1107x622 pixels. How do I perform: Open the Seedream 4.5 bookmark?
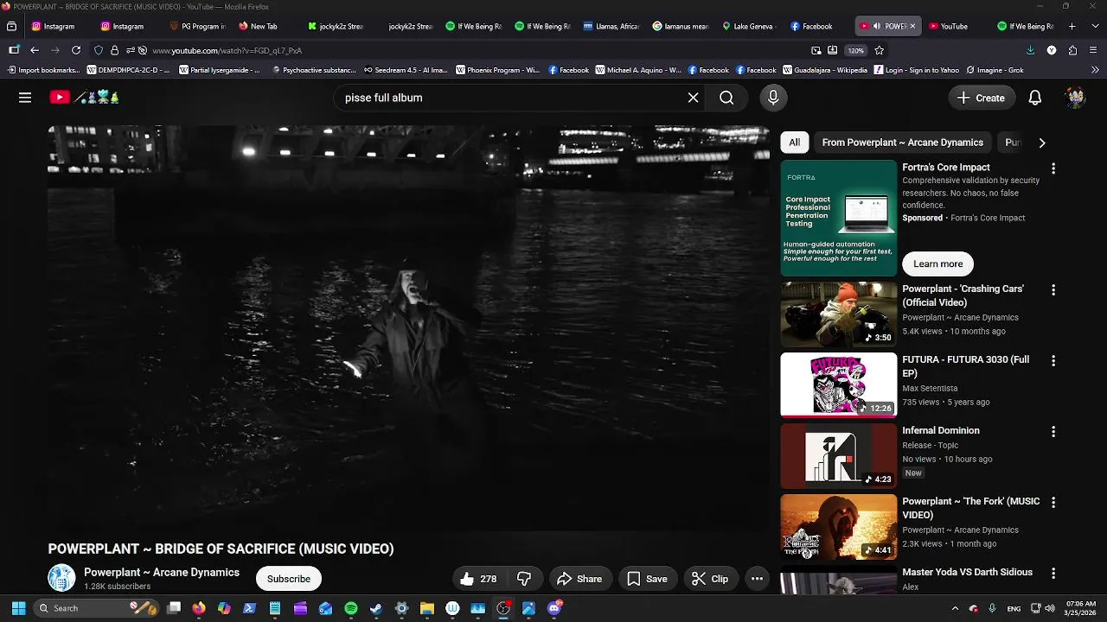tap(406, 70)
